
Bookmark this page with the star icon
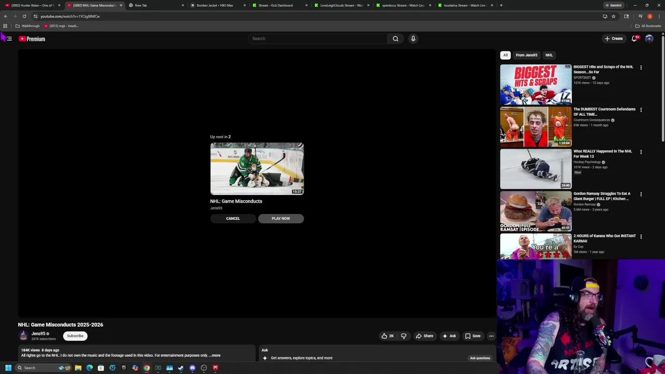tap(614, 16)
